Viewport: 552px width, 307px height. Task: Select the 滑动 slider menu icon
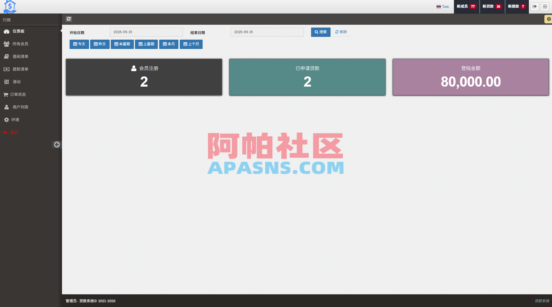point(7,82)
